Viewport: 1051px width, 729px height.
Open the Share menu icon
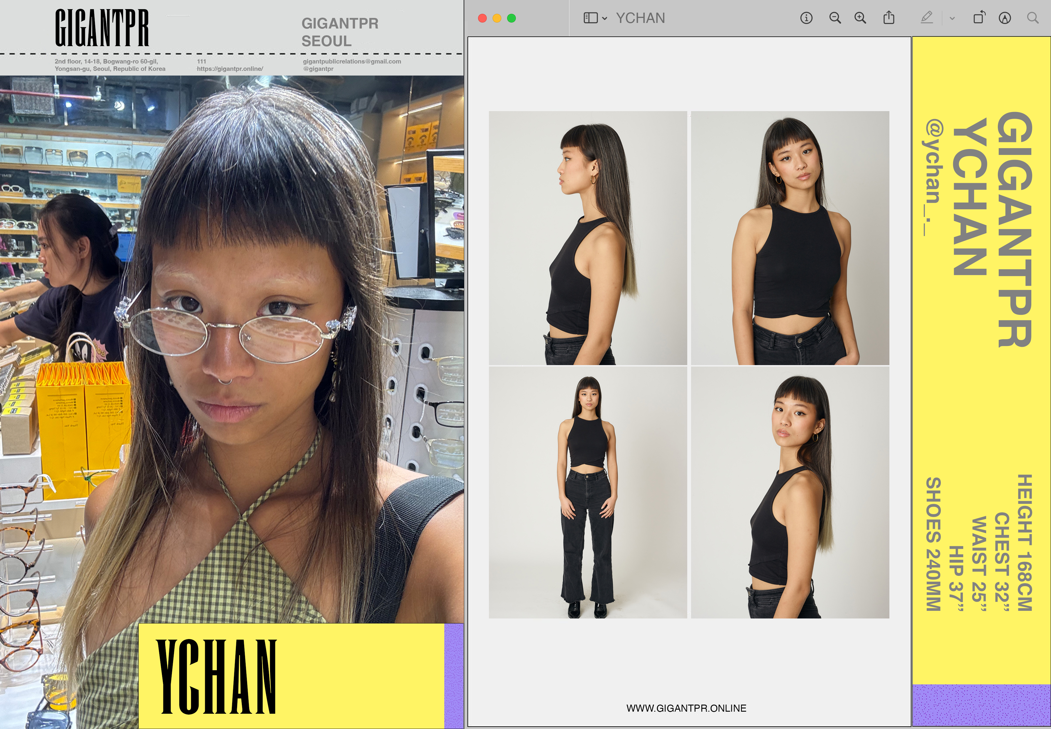pos(889,18)
